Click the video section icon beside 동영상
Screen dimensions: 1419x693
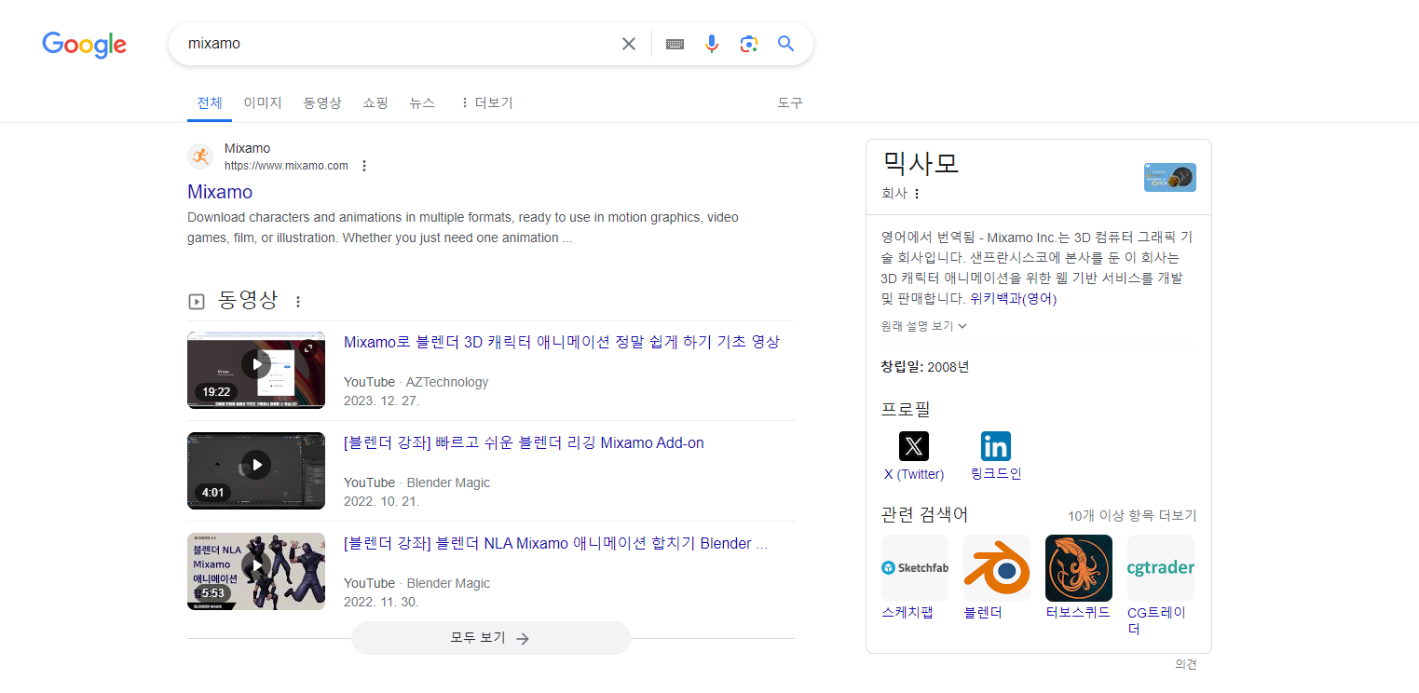[x=197, y=302]
